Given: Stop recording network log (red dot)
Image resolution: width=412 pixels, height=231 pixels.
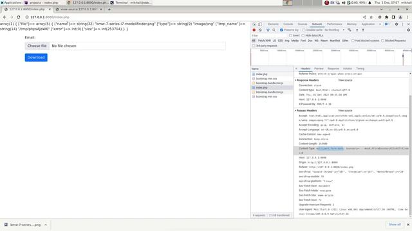Looking at the screenshot, I should pyautogui.click(x=254, y=30).
